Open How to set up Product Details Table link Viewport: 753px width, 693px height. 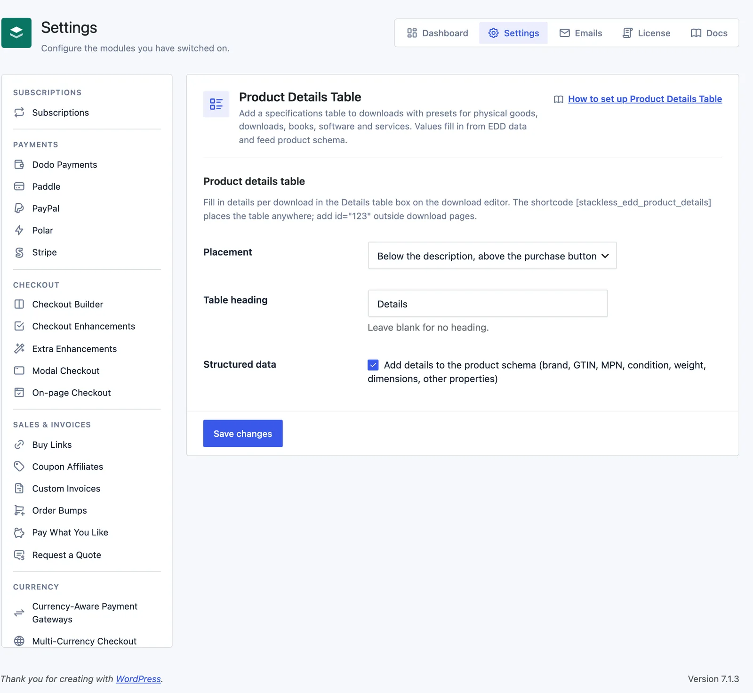[x=645, y=99]
